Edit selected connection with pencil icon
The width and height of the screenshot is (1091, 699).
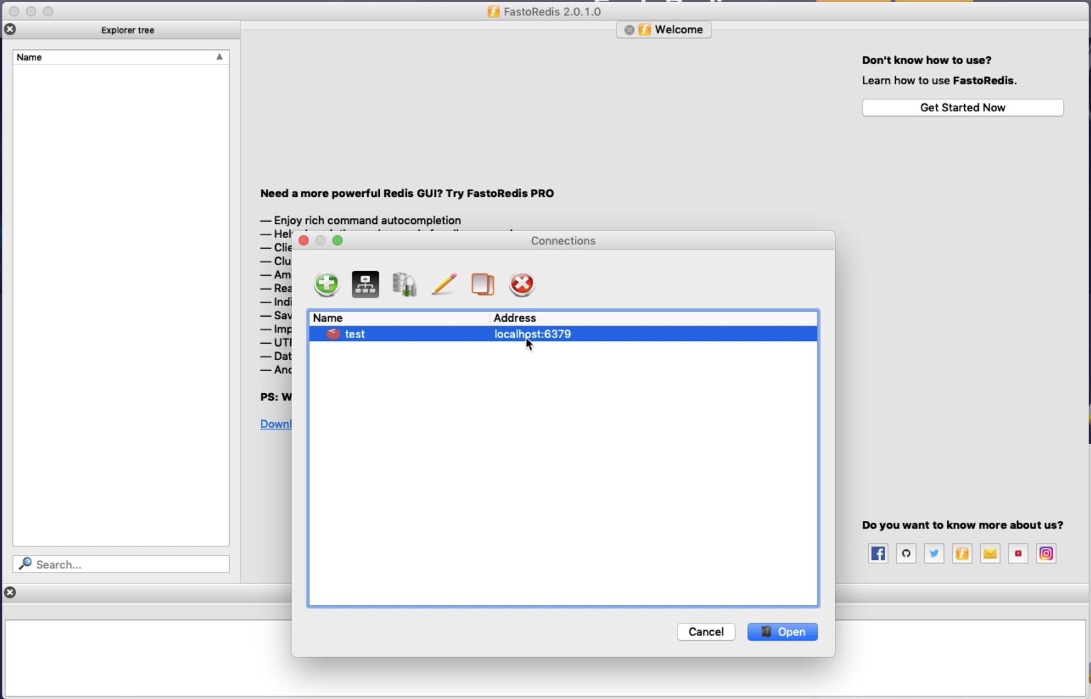point(444,284)
